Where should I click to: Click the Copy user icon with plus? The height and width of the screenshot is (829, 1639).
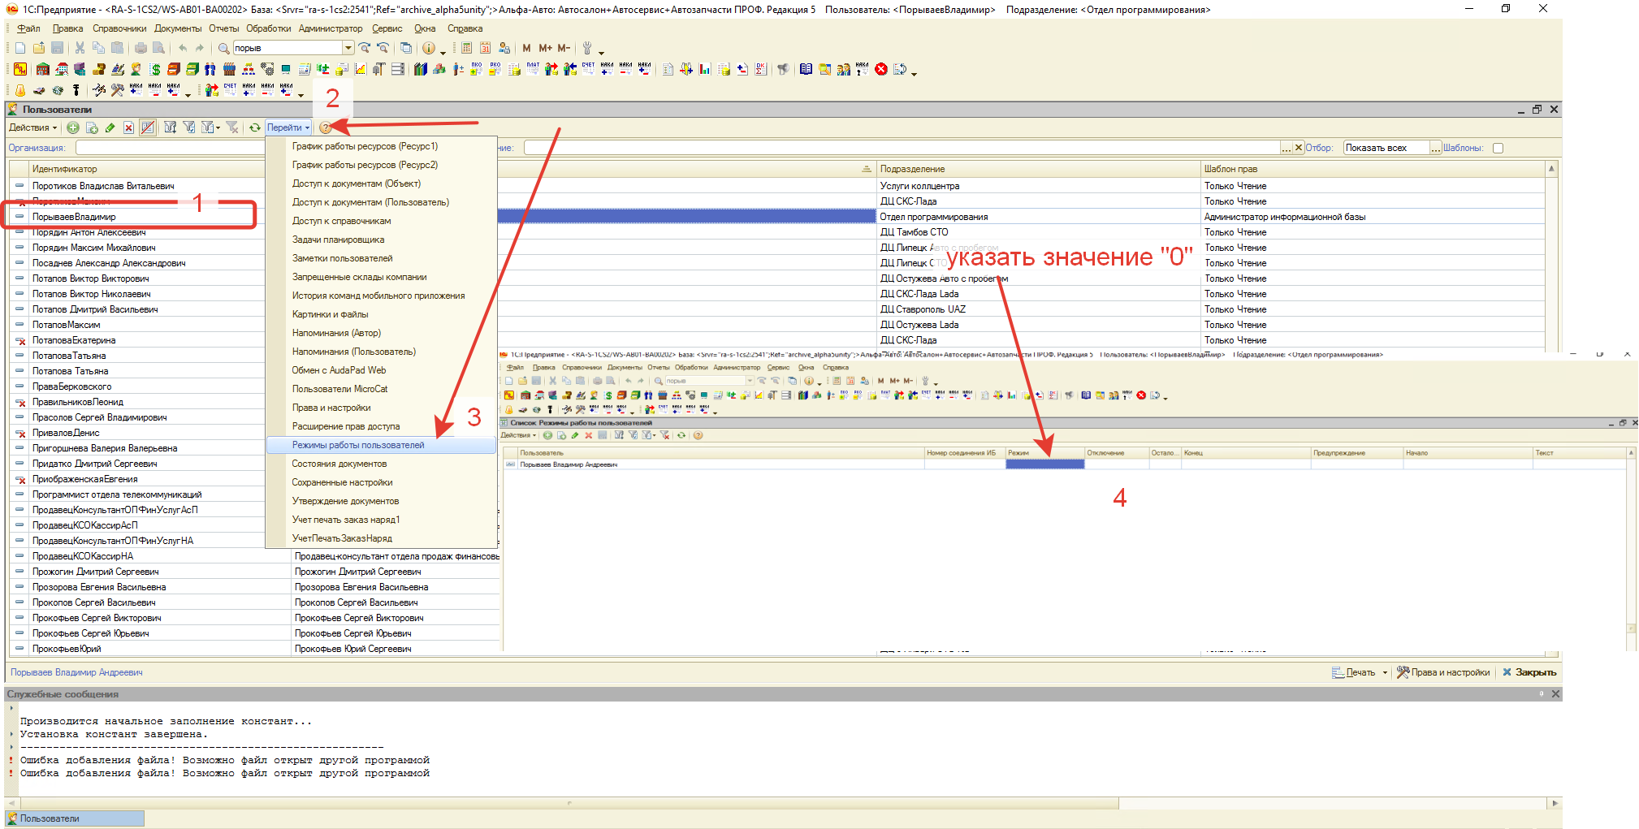tap(92, 127)
